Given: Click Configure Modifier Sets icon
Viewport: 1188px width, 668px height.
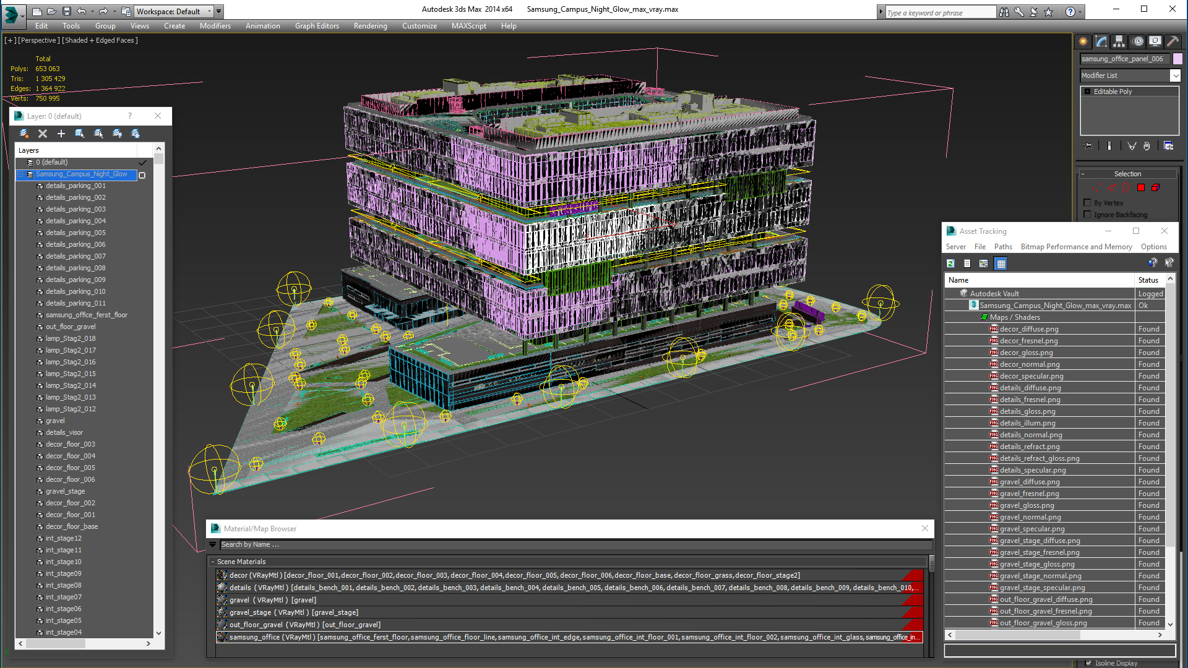Looking at the screenshot, I should tap(1168, 146).
